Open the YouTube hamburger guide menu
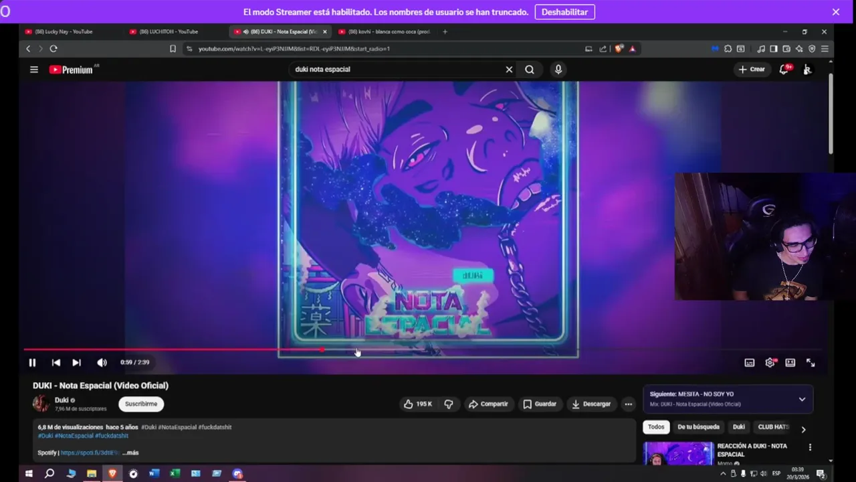Screen dimensions: 856x482 [33, 69]
